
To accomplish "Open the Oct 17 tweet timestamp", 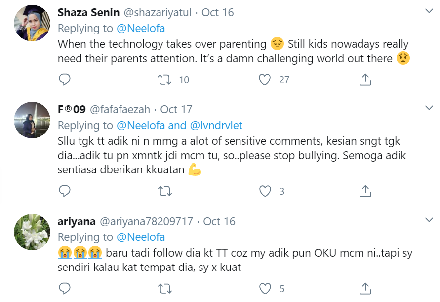I will (x=176, y=109).
